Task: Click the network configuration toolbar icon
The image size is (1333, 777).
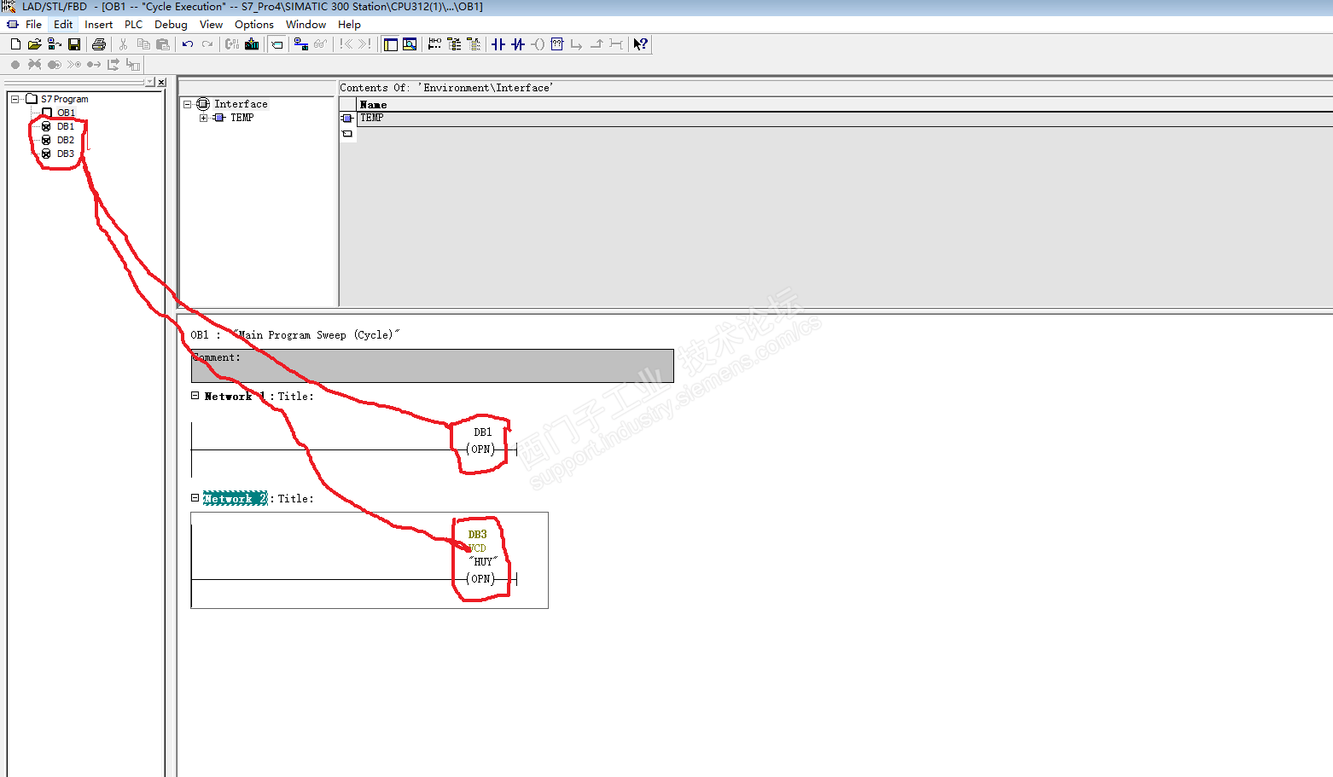Action: (x=301, y=44)
